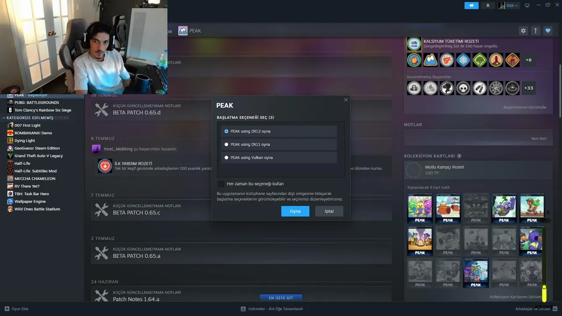Close the PEAK launch options dialog

pyautogui.click(x=346, y=100)
